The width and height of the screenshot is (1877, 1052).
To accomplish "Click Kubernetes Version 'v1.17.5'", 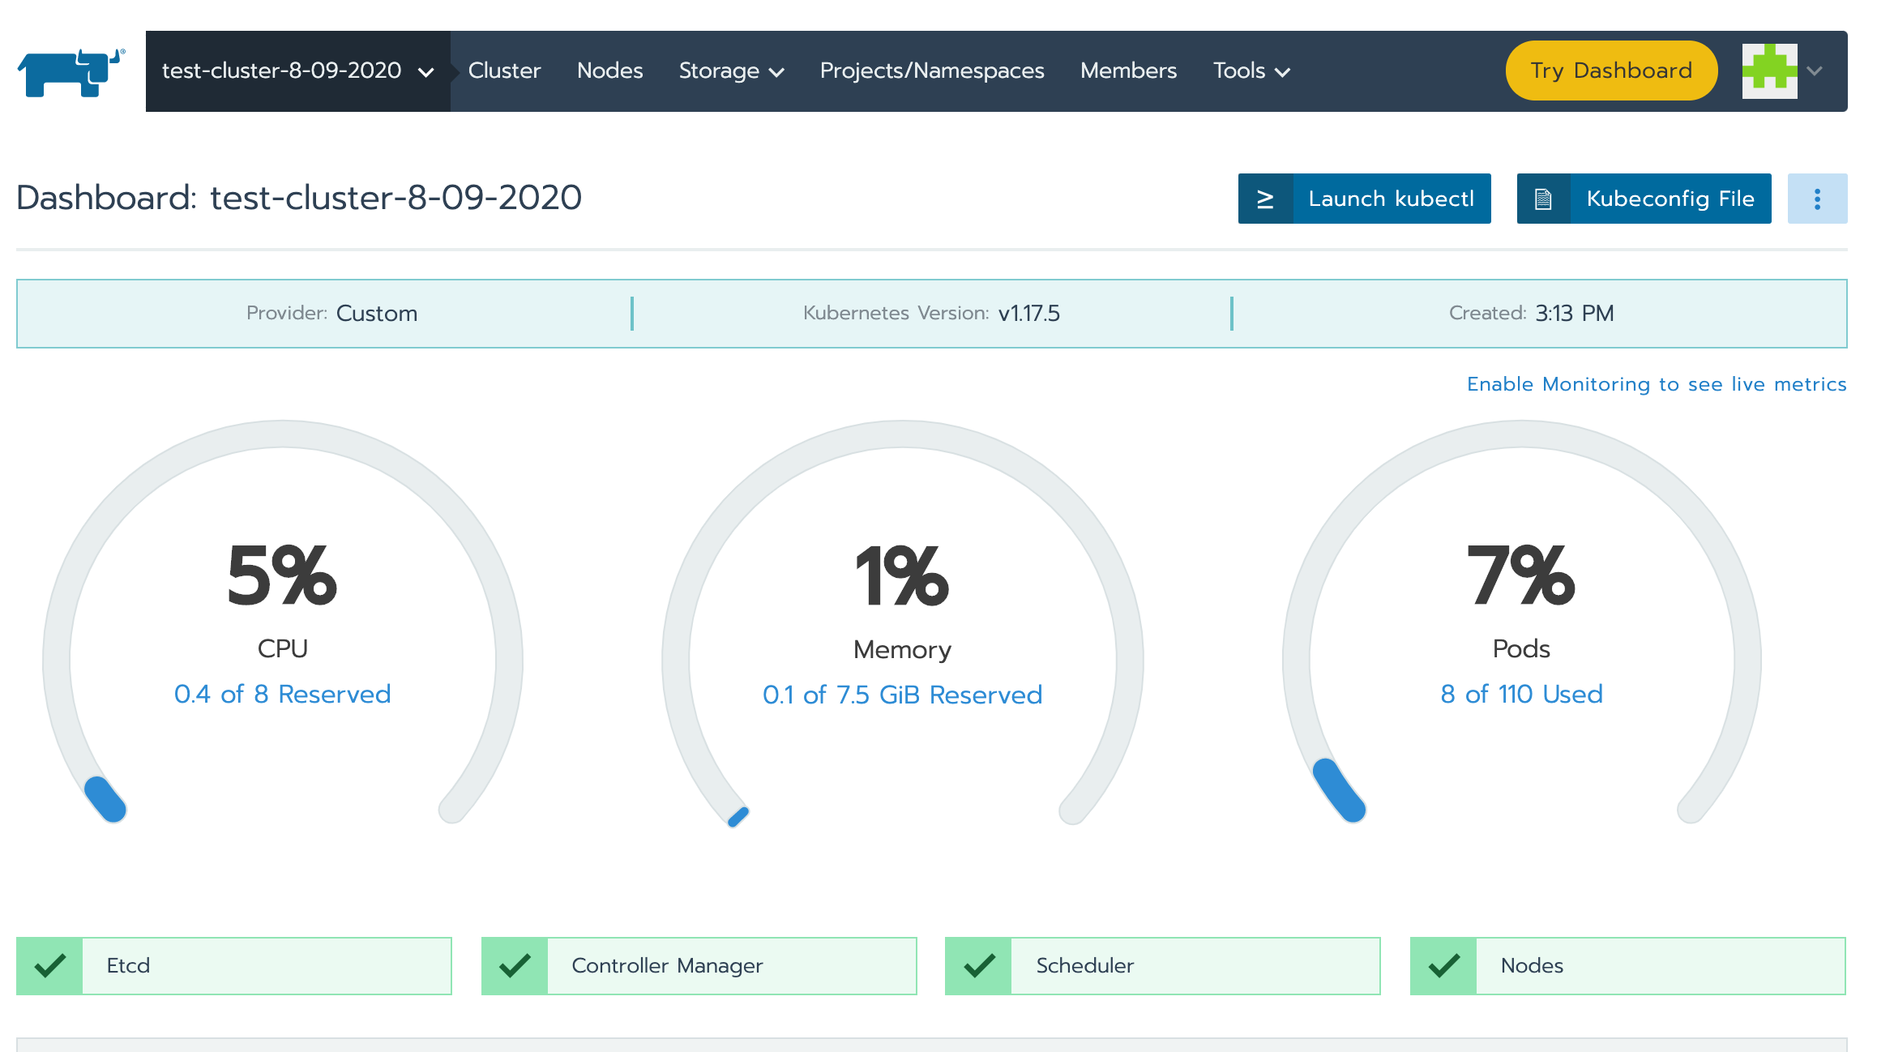I will click(x=1029, y=314).
